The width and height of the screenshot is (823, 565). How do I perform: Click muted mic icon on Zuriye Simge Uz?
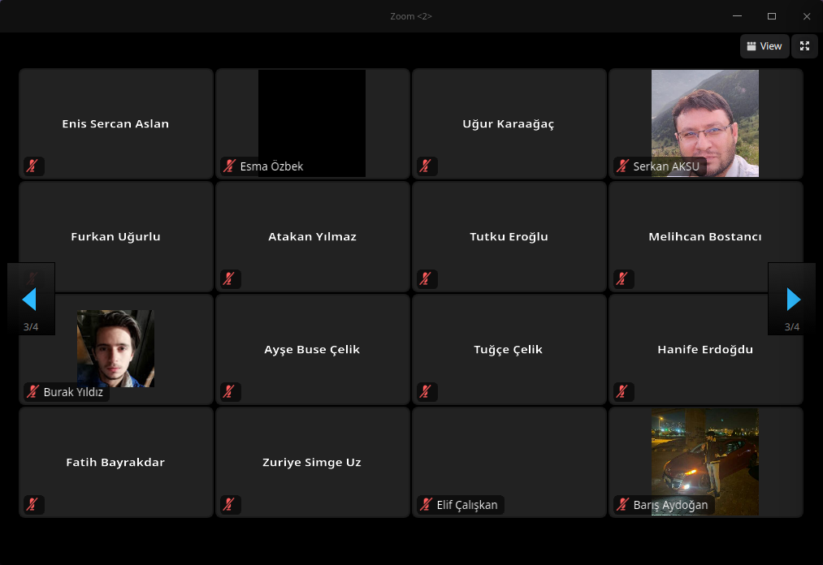[229, 505]
